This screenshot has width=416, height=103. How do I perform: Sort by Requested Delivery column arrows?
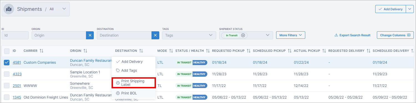click(369, 51)
